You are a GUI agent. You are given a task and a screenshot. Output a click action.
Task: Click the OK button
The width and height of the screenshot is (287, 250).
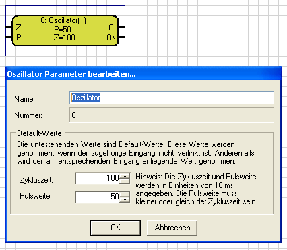point(115,228)
